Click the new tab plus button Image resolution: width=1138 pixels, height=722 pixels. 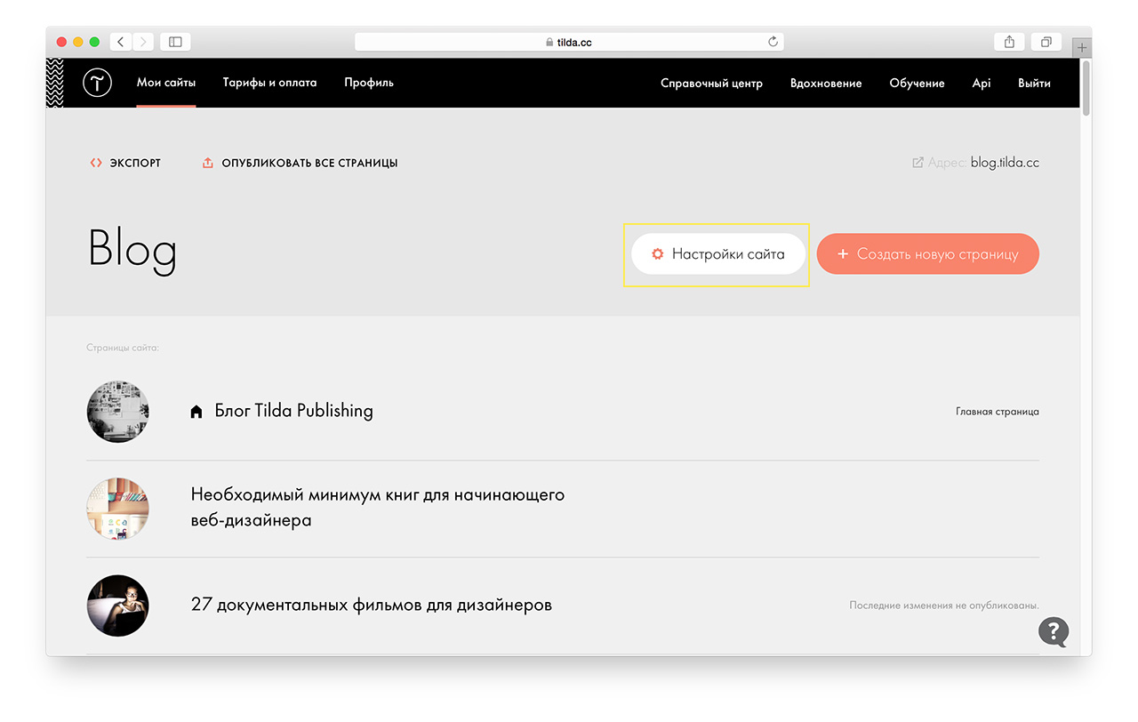pos(1082,48)
